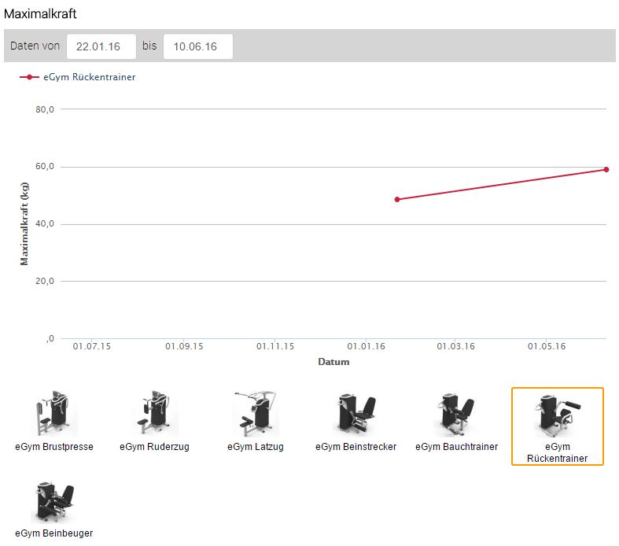Select the eGym Ruderzug machine image
The width and height of the screenshot is (619, 546).
pyautogui.click(x=154, y=414)
